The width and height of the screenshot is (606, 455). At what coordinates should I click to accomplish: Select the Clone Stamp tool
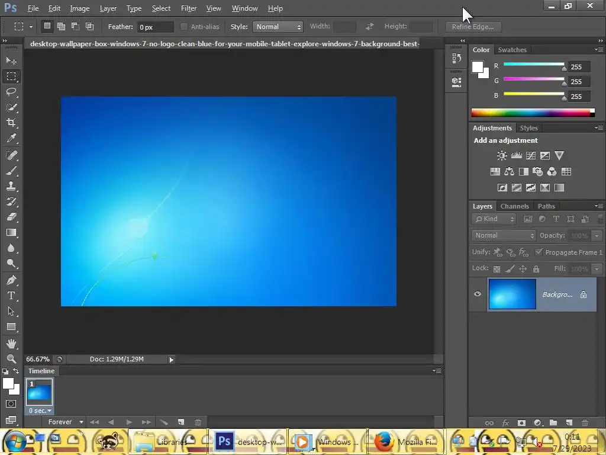click(11, 186)
